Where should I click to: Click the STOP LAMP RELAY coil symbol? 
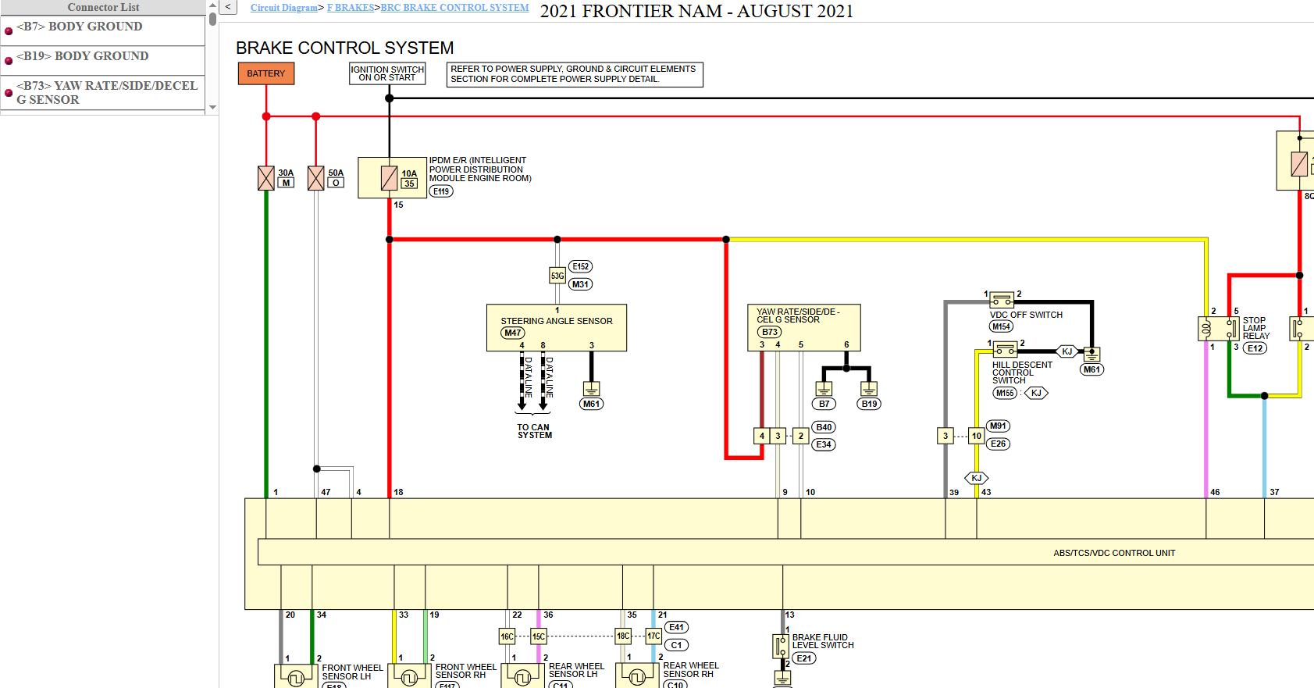1207,328
